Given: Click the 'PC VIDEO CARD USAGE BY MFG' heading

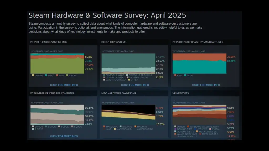Looking at the screenshot, I should [49, 42].
